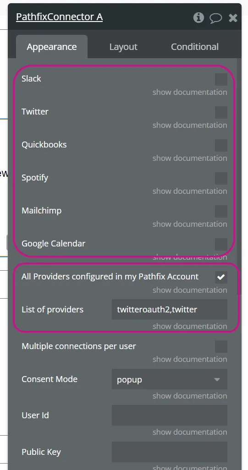
Task: Rename the PathfixConnector A element title
Action: coord(60,17)
